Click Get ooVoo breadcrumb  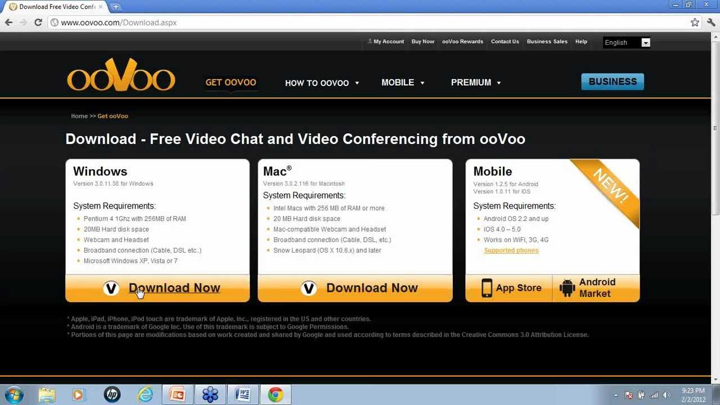coord(112,116)
